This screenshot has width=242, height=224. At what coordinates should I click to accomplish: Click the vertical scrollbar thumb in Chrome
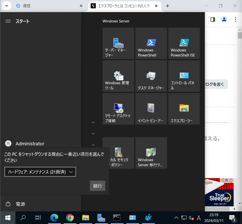click(240, 35)
